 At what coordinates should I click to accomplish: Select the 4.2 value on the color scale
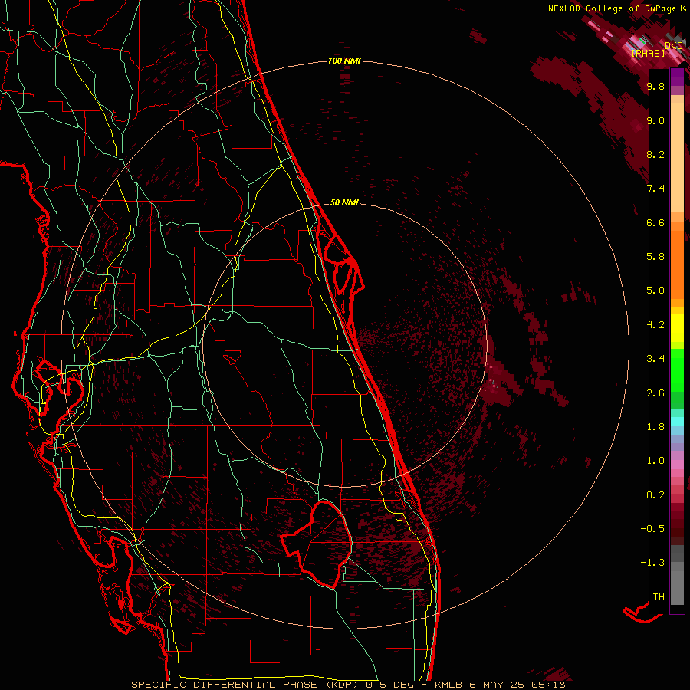point(655,325)
